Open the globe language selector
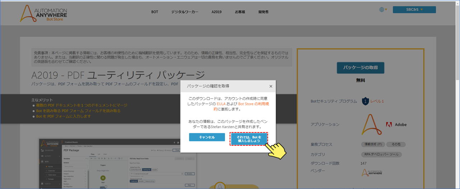460x189 pixels. pos(383,10)
